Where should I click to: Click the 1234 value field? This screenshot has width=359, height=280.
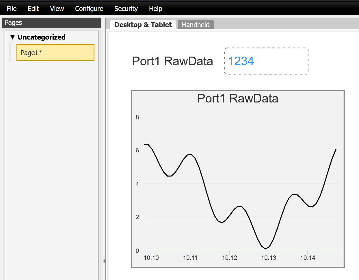[266, 61]
